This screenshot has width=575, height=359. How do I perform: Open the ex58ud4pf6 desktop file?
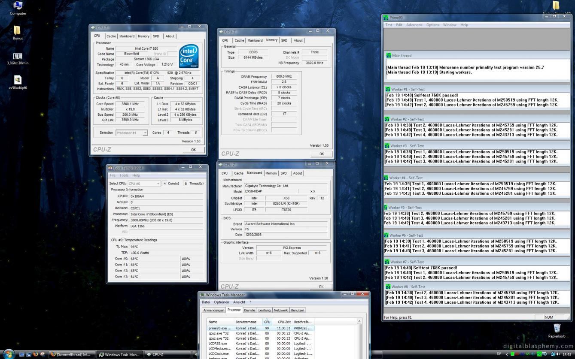coord(18,82)
